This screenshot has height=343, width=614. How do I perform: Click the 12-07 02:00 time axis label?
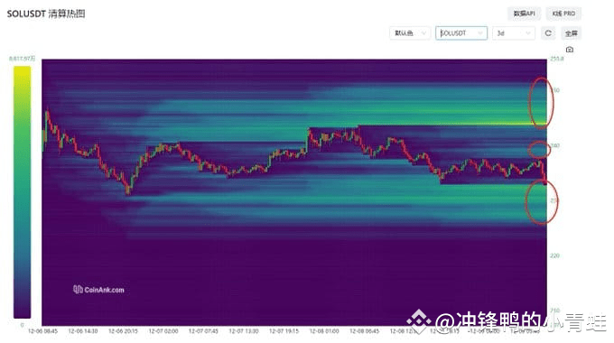(x=163, y=331)
